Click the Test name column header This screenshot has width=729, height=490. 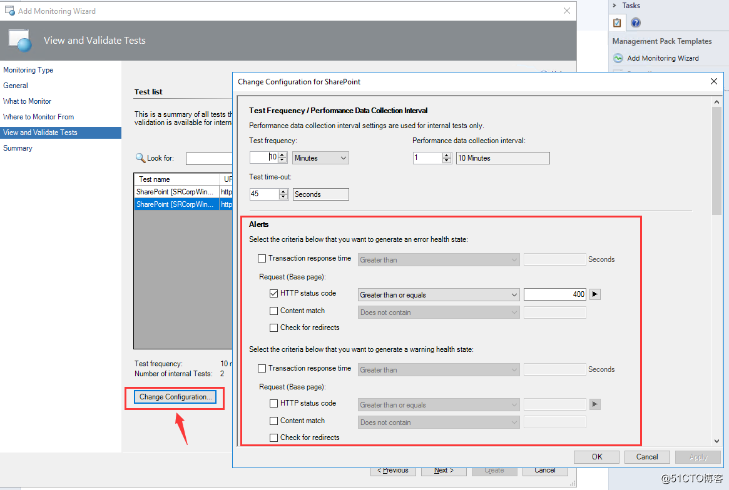(176, 179)
